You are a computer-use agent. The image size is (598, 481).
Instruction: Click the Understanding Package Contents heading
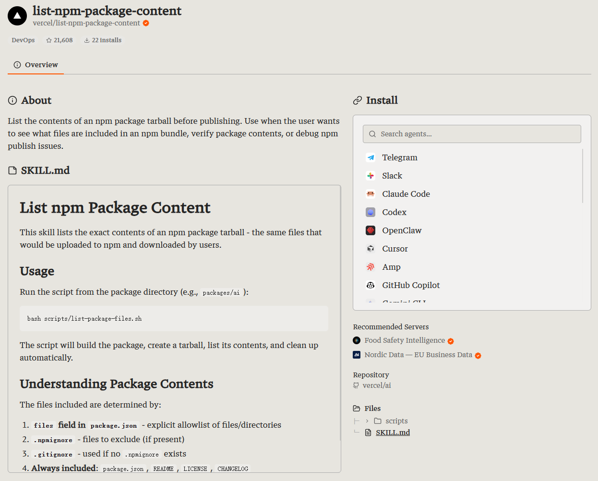pyautogui.click(x=117, y=384)
